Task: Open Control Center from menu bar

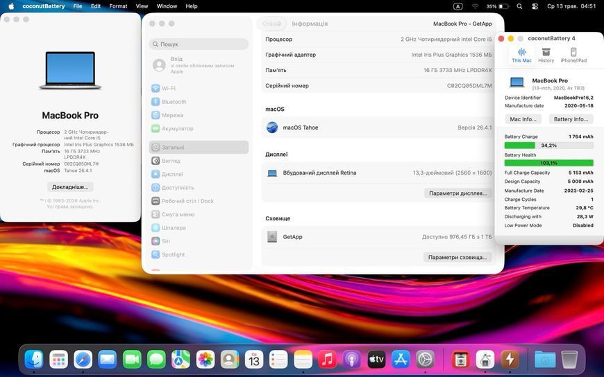Action: pos(535,6)
